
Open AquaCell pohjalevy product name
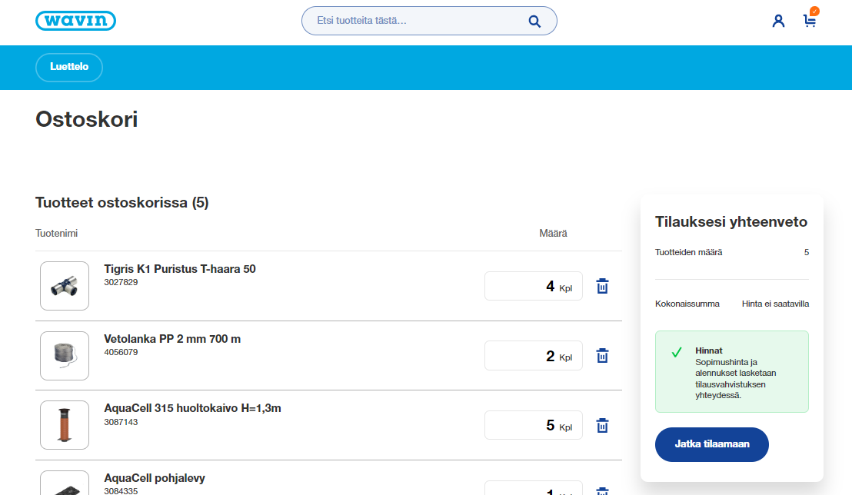155,478
